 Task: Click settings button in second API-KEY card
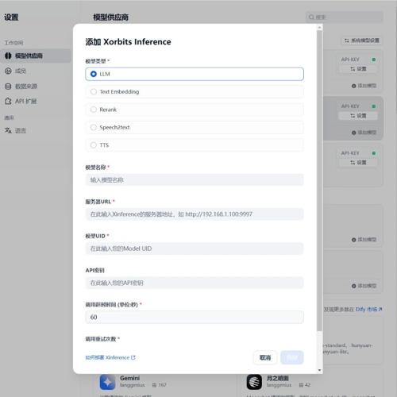(x=358, y=116)
